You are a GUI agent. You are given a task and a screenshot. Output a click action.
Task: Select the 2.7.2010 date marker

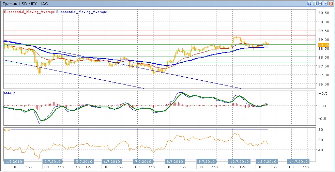(x=53, y=161)
